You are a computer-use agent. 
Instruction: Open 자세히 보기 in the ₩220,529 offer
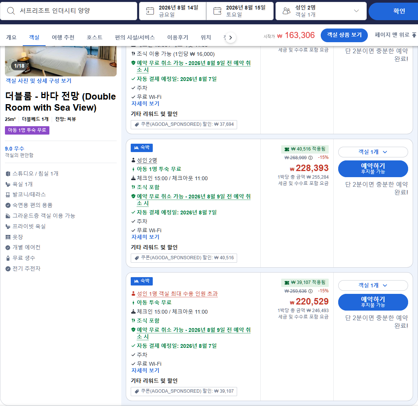click(145, 370)
